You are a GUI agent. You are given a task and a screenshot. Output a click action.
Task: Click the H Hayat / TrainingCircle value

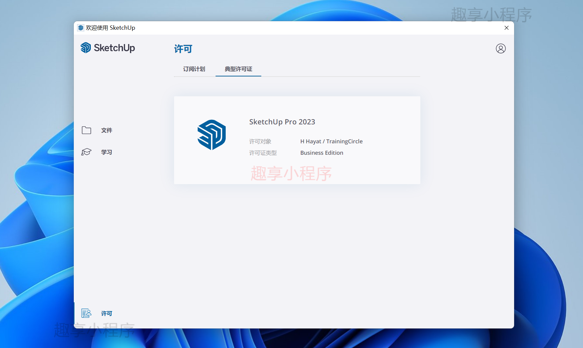click(332, 141)
